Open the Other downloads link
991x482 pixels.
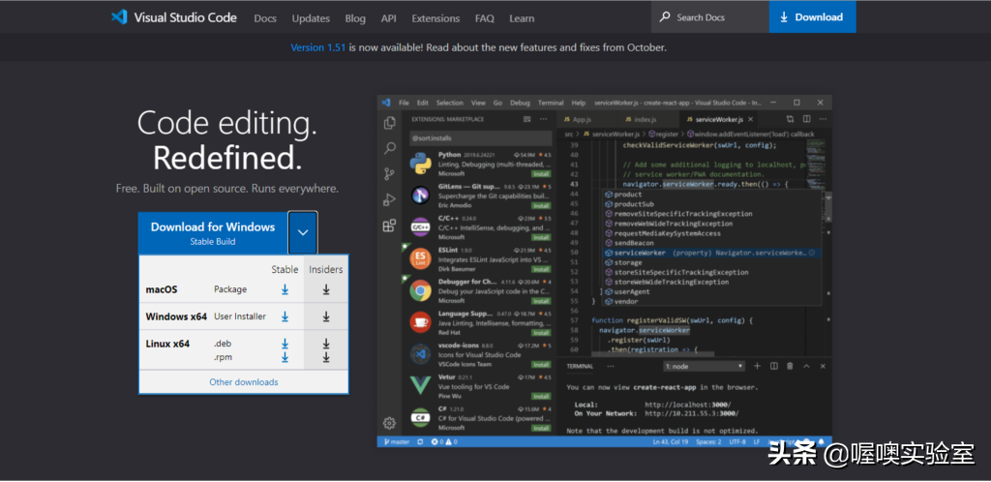click(x=244, y=382)
